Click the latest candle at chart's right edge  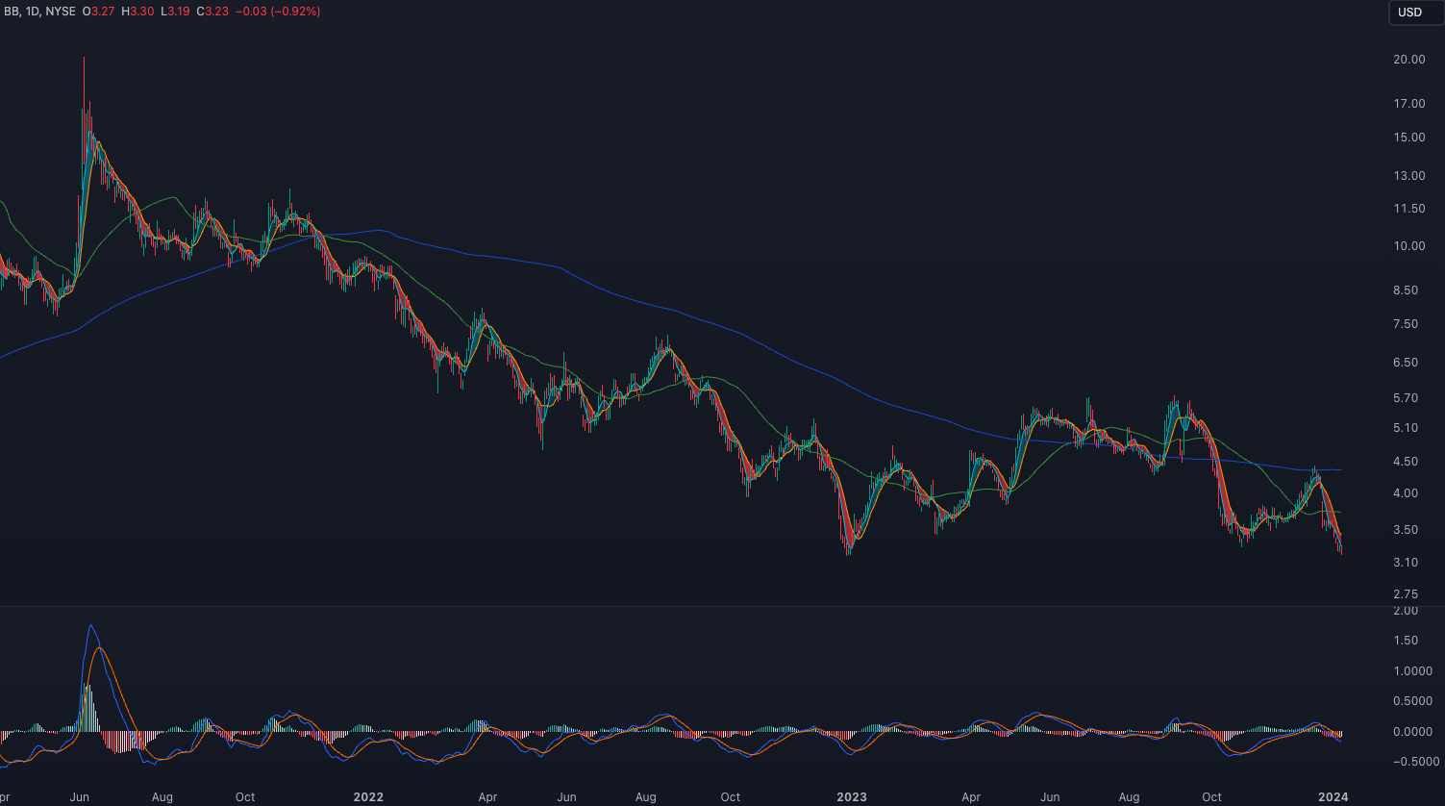point(1340,547)
